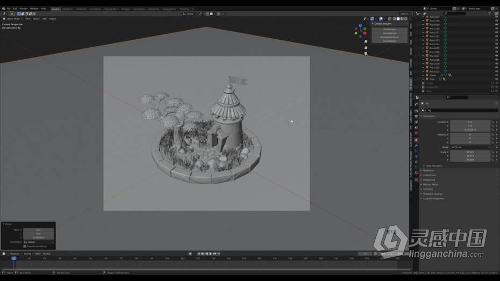This screenshot has height=281, width=500.
Task: Open the Texture properties tab icon
Action: (x=416, y=179)
